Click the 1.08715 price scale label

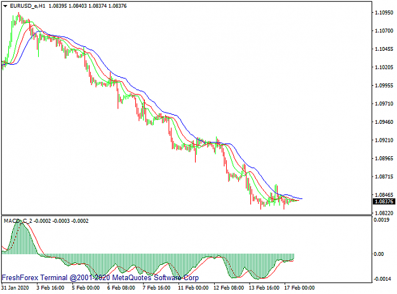(x=384, y=177)
